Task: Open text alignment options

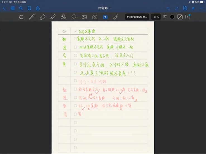Action: [165, 17]
